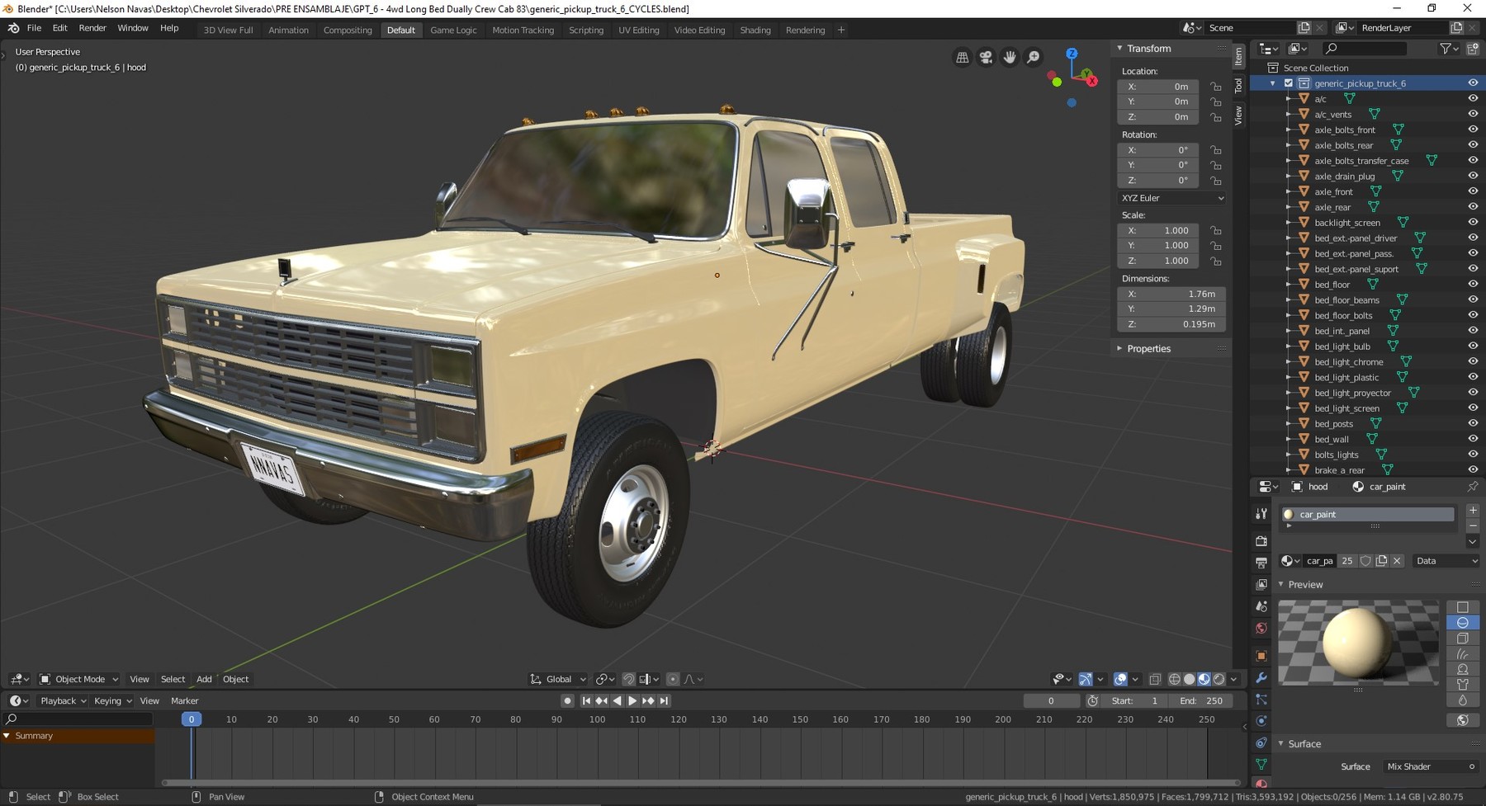Open the Modifier properties wrench tab
1486x806 pixels.
point(1261,678)
